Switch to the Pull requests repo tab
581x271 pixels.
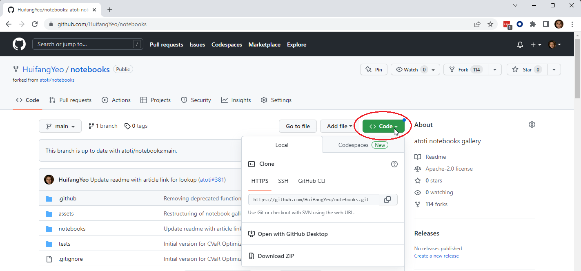pyautogui.click(x=70, y=100)
